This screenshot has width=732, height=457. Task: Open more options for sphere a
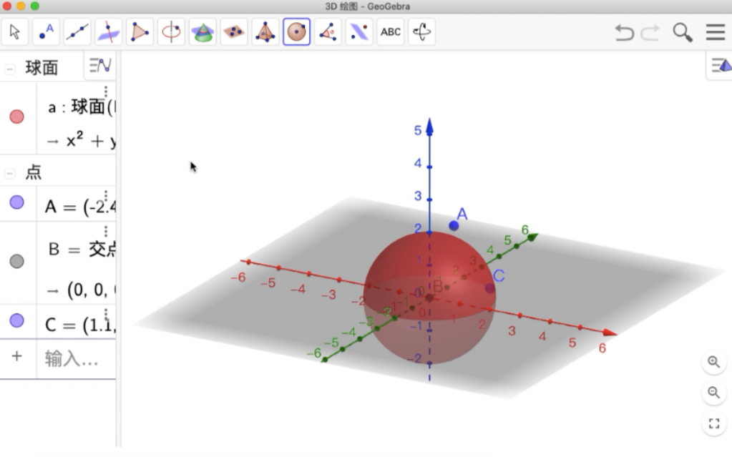[106, 92]
